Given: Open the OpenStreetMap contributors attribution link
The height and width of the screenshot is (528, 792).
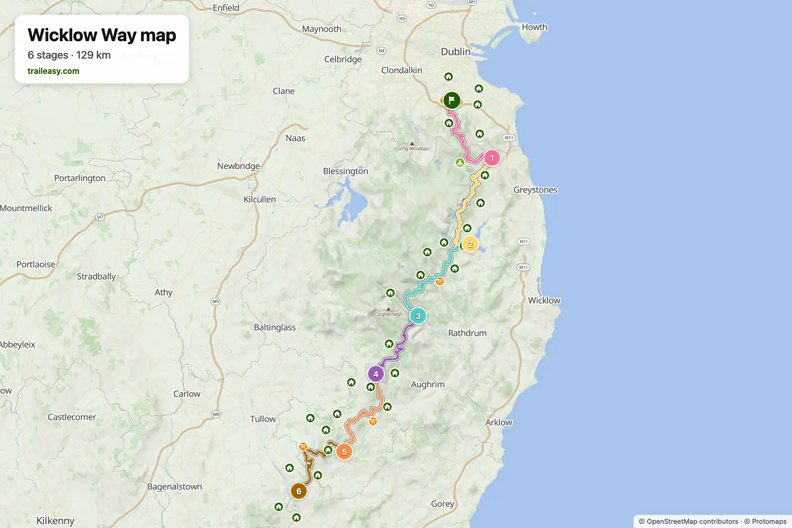Looking at the screenshot, I should (x=692, y=521).
